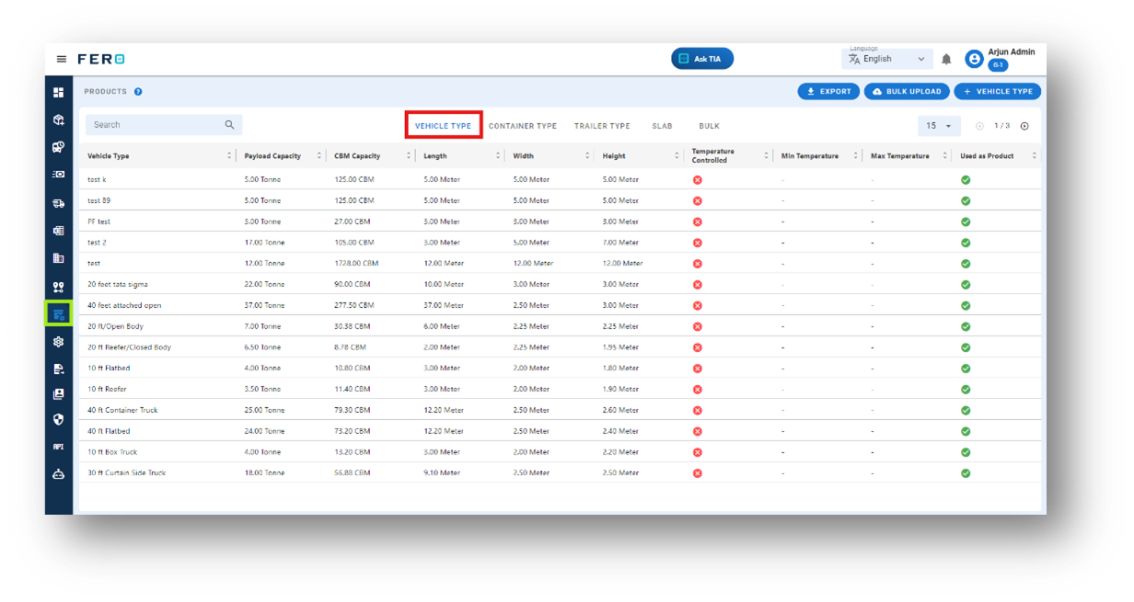
Task: Sort by Payload Capacity column arrows
Action: 318,155
